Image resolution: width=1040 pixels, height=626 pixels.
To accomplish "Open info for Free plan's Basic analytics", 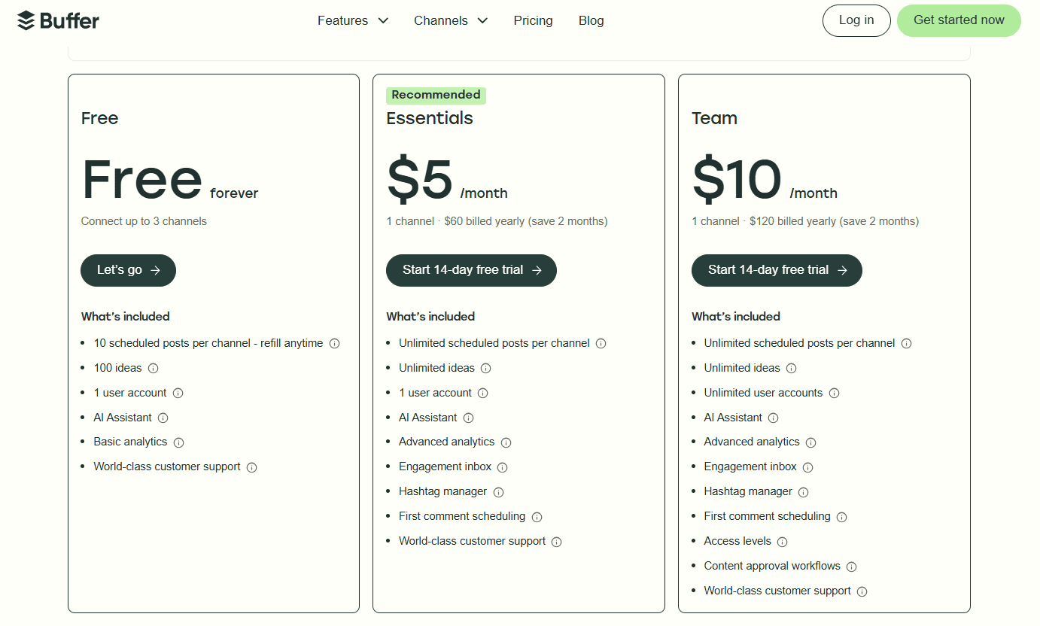I will click(x=178, y=442).
